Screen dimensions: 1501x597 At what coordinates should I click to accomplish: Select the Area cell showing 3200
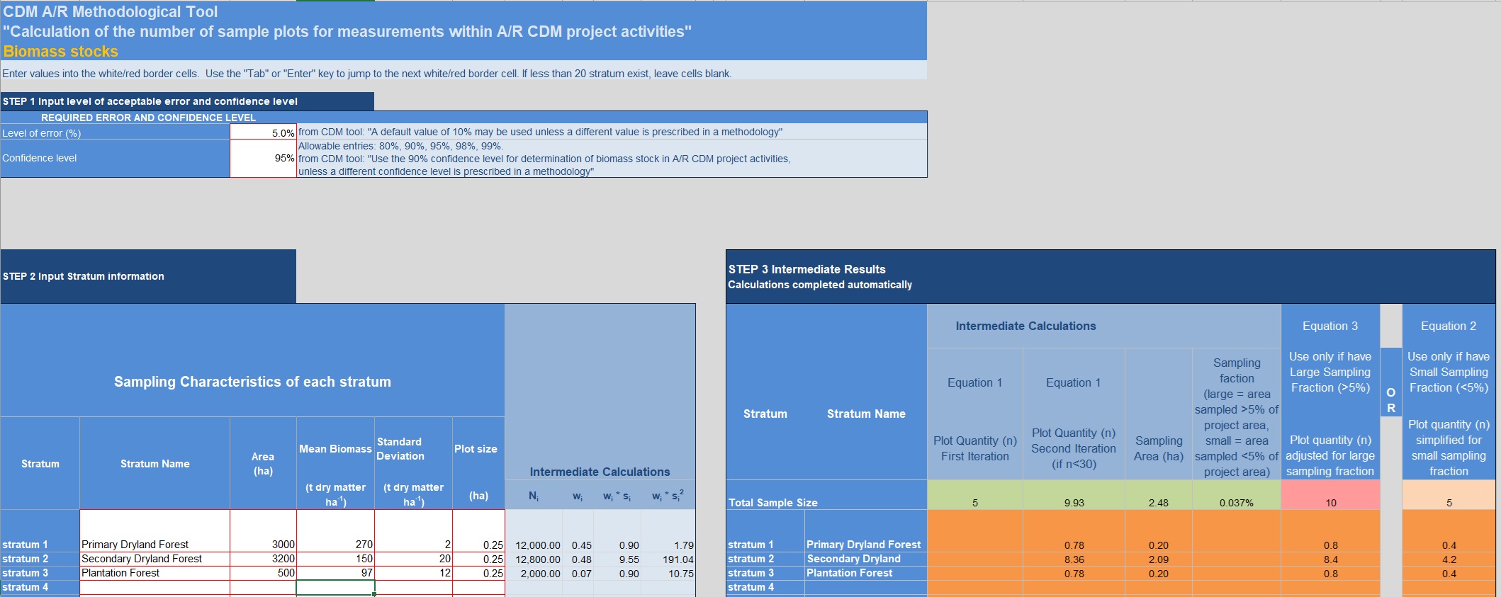[263, 559]
